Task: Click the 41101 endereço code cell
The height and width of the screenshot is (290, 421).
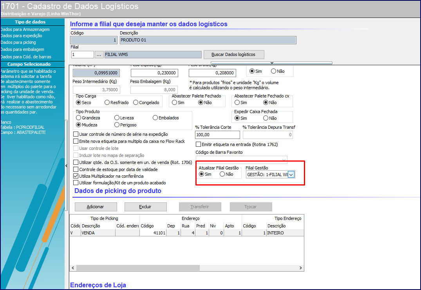Action: pos(153,233)
